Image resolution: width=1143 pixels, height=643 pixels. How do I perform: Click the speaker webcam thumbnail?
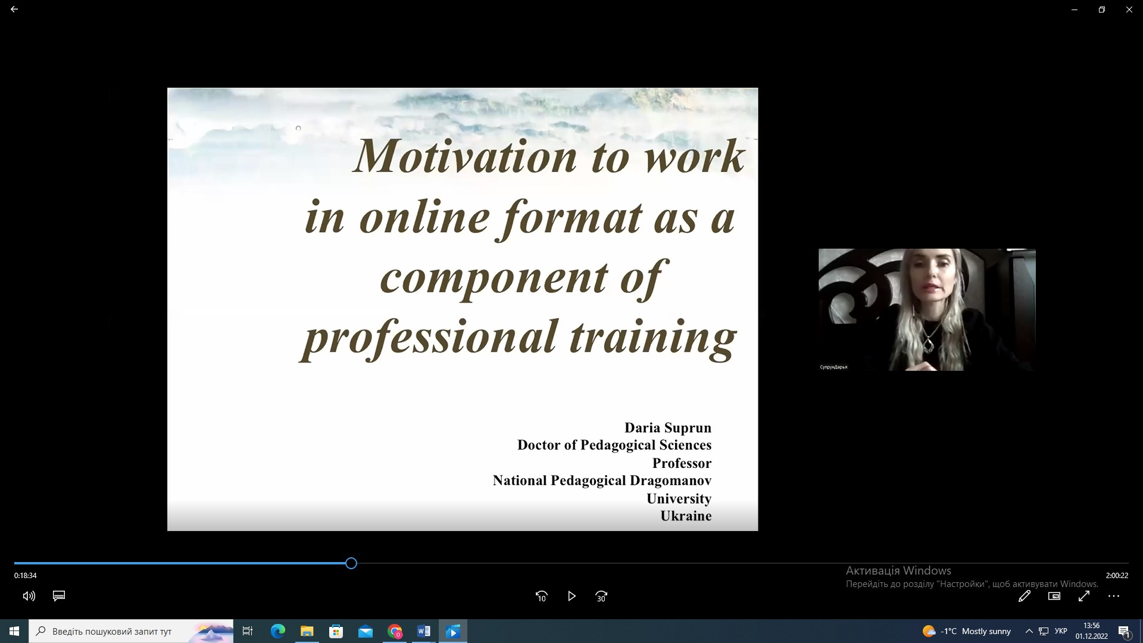point(927,310)
